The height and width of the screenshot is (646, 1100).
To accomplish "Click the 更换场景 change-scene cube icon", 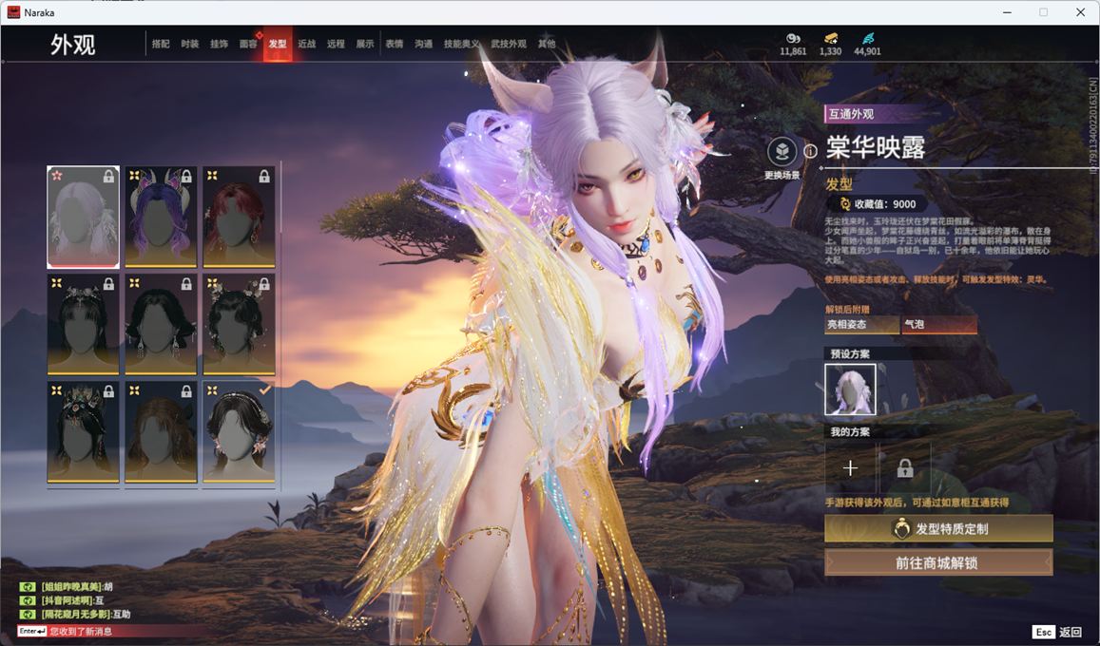I will click(x=782, y=151).
